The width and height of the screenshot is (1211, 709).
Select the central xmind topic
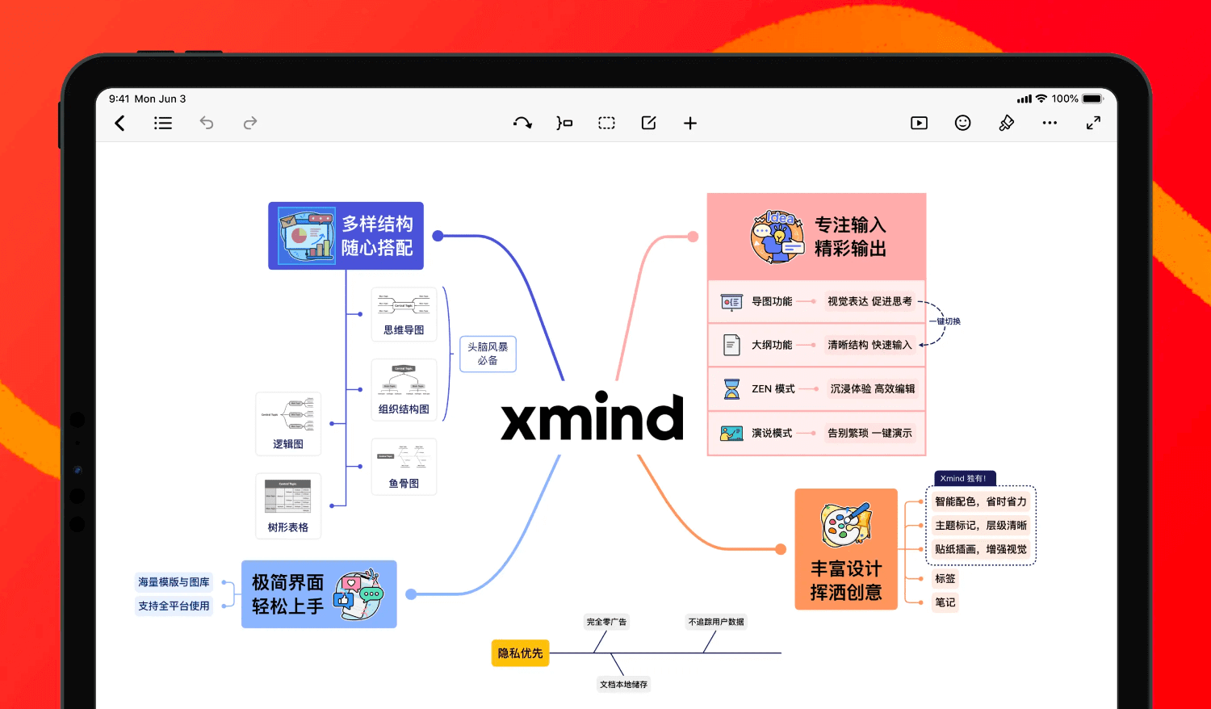[x=592, y=417]
